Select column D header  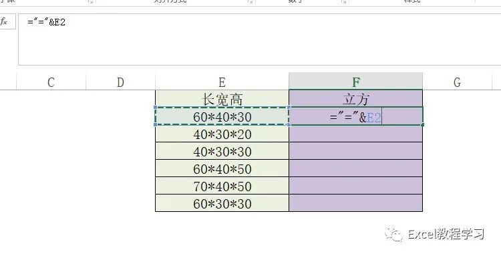(x=120, y=82)
